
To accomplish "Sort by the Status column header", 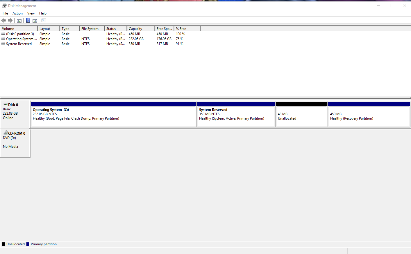I will point(116,28).
